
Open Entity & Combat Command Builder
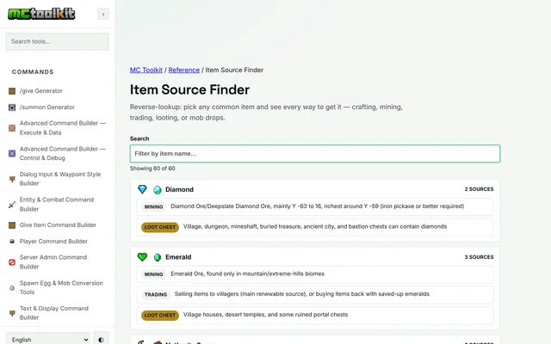tap(57, 205)
